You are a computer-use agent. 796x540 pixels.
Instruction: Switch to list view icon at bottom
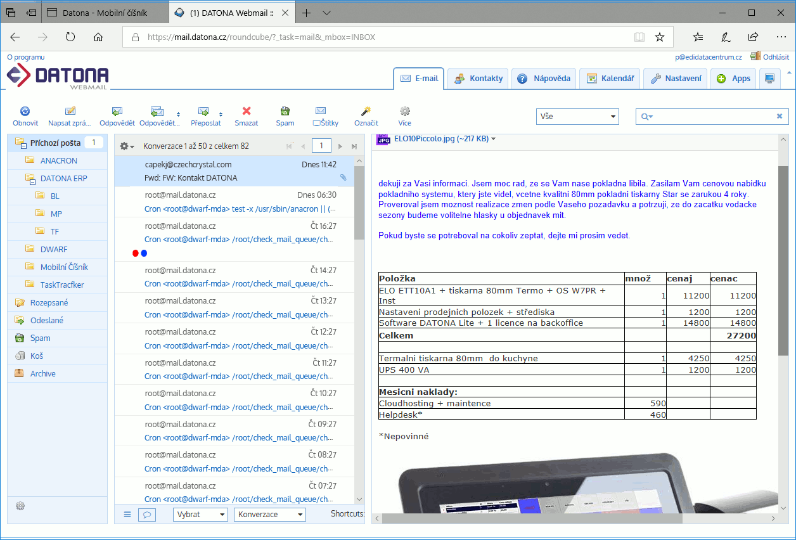[x=127, y=515]
